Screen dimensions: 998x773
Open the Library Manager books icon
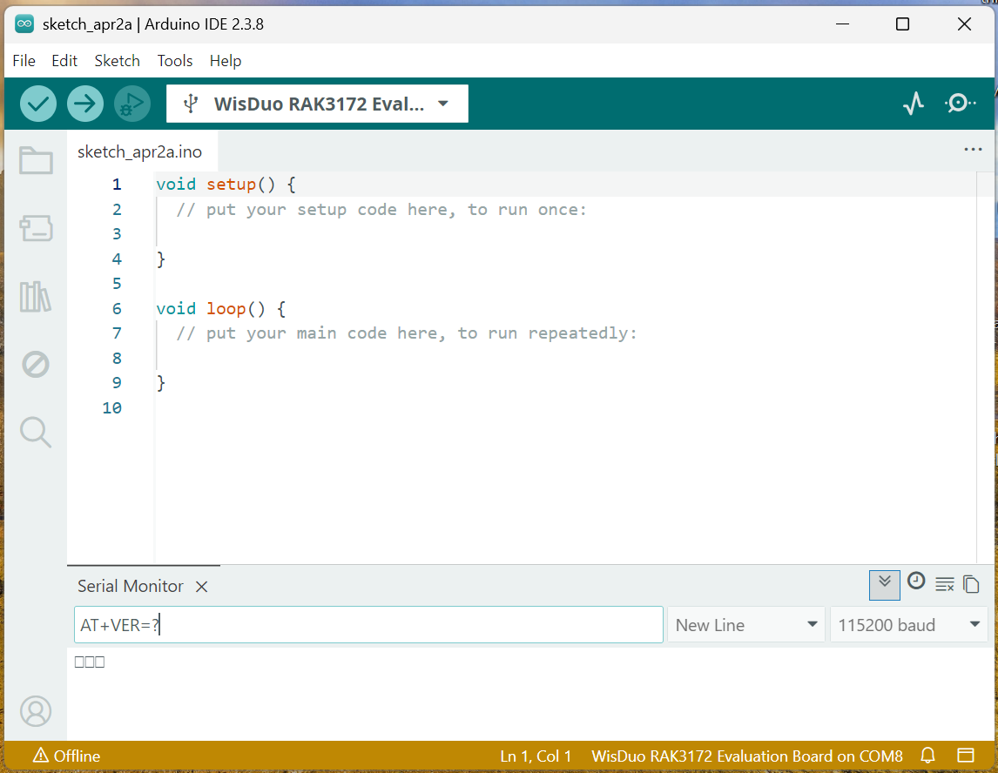(x=36, y=297)
